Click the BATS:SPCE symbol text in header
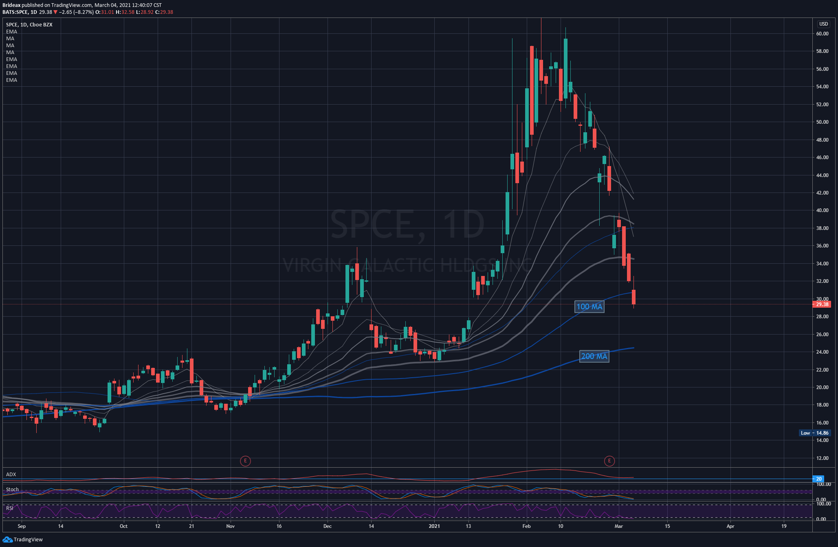The width and height of the screenshot is (838, 547). coord(15,12)
